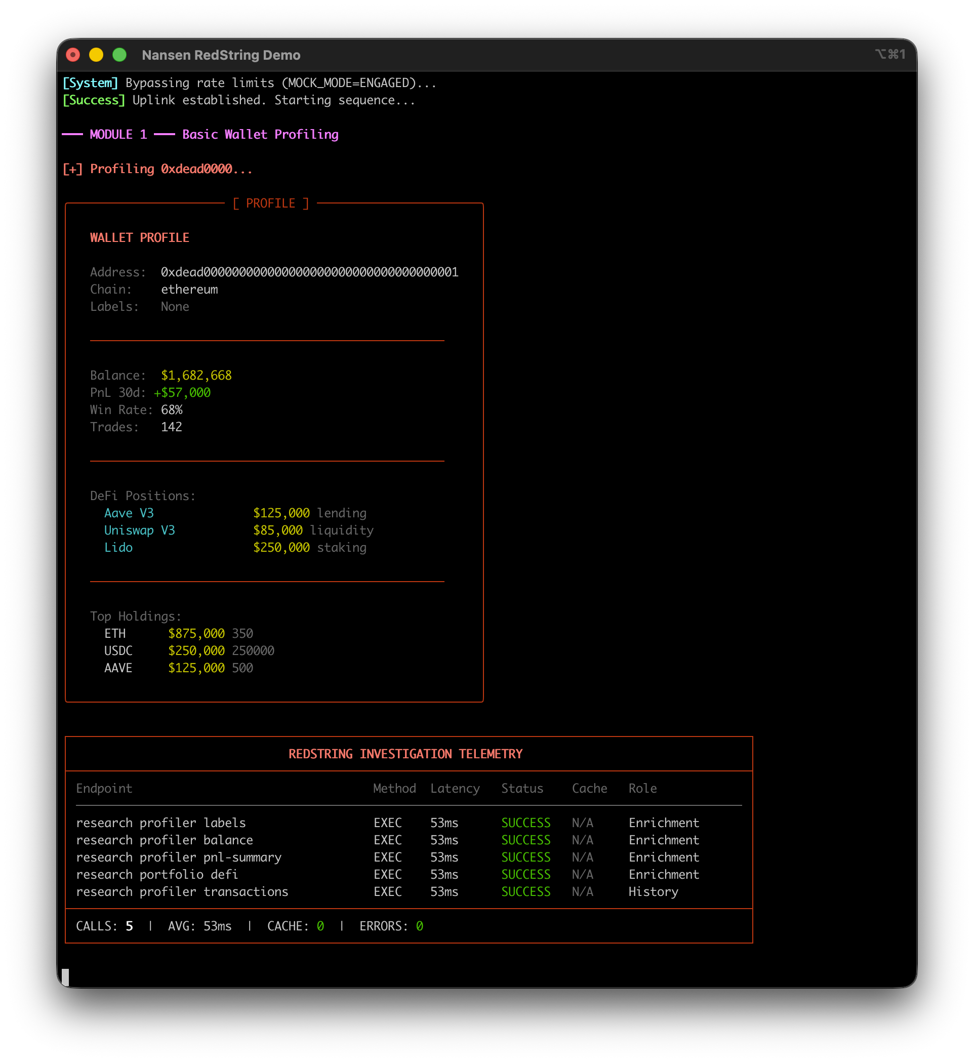Click the 'Method' column header
This screenshot has width=974, height=1063.
[394, 789]
